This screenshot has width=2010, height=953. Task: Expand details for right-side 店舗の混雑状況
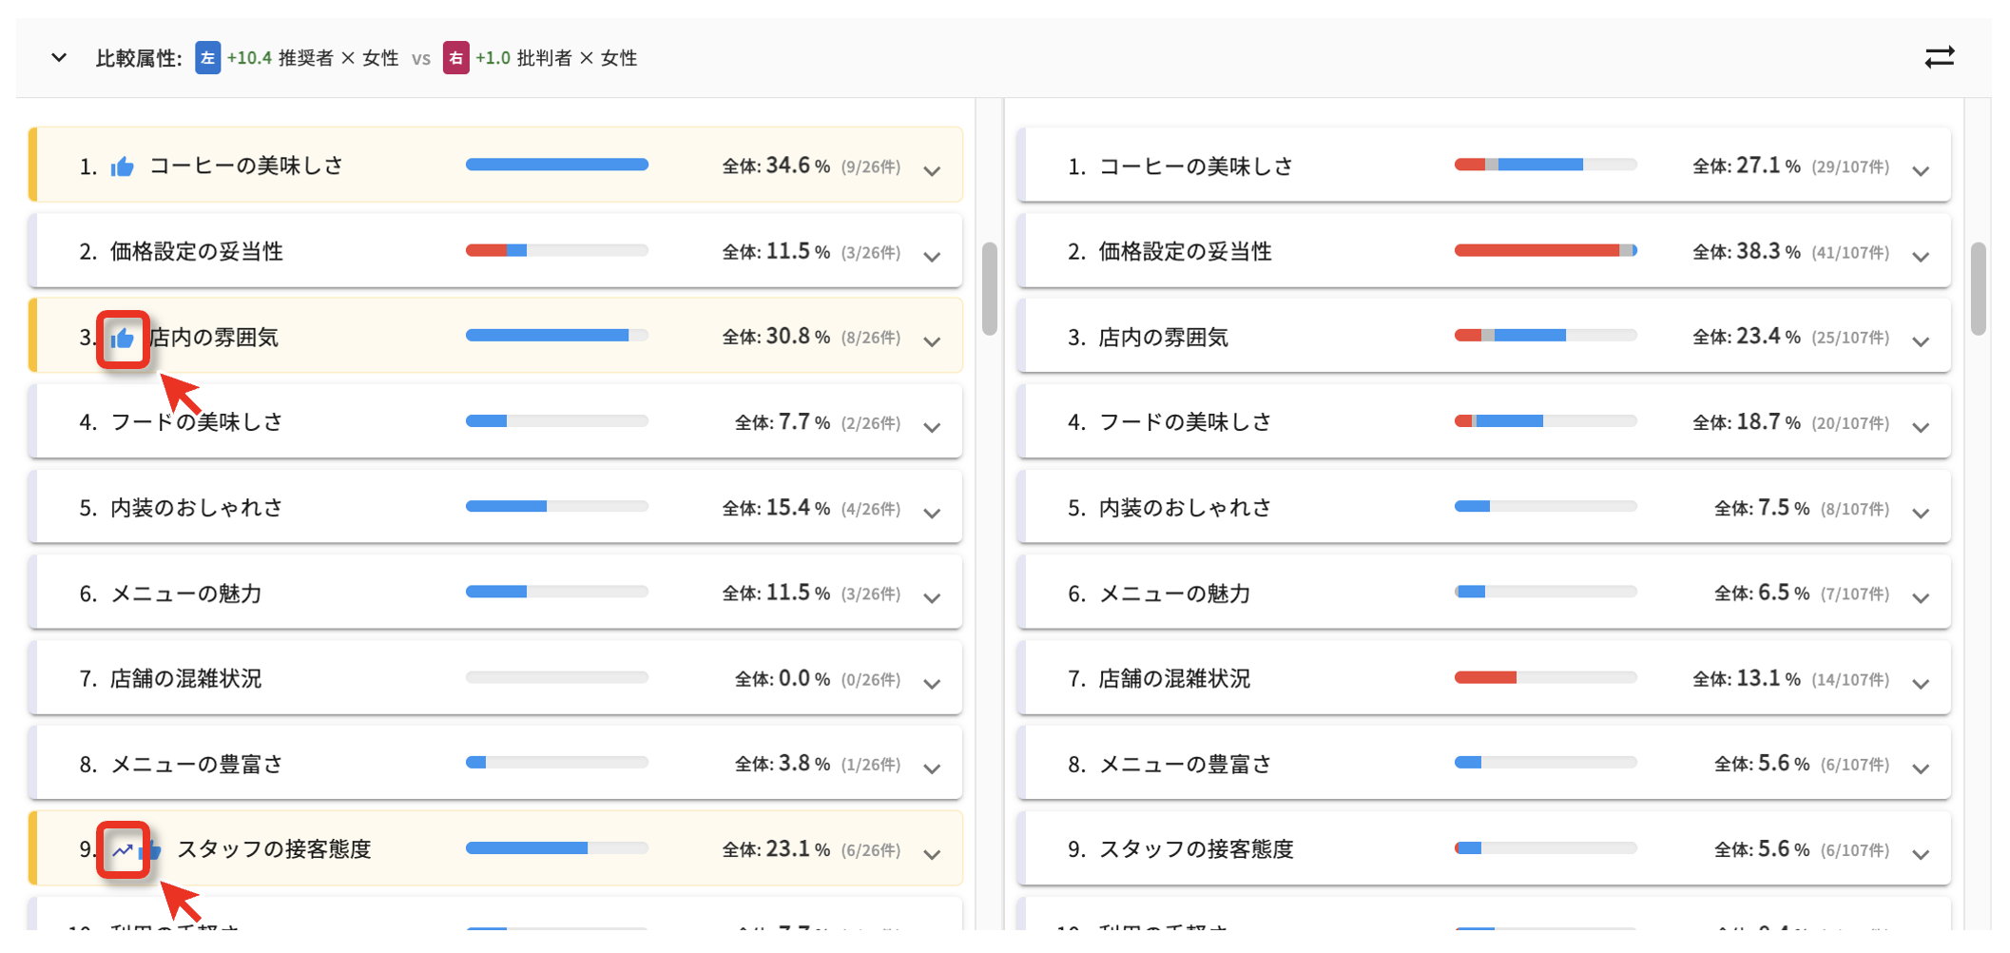point(1922,685)
